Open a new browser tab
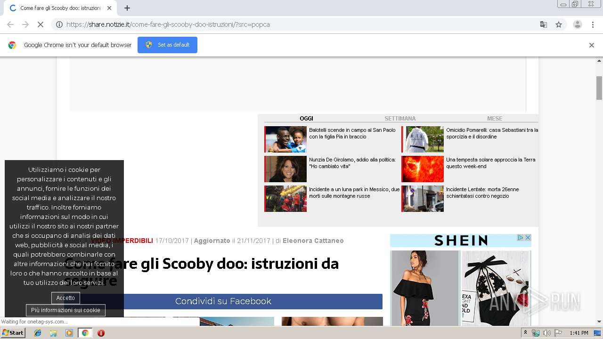Viewport: 603px width, 339px height. point(127,8)
